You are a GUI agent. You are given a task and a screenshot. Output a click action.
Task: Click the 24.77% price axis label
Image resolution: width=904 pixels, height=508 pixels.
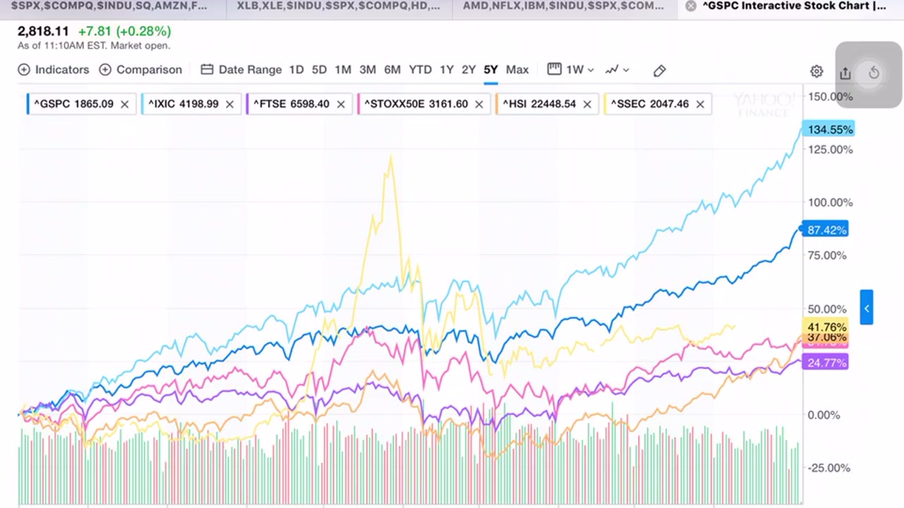826,363
